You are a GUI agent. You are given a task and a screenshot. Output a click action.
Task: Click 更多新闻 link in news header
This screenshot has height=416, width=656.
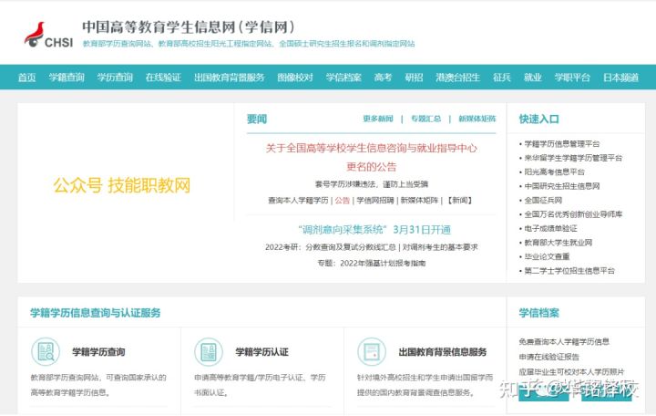click(377, 119)
